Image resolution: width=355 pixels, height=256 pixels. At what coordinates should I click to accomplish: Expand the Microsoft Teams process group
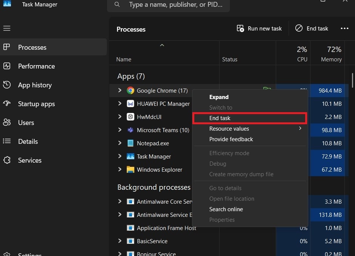click(120, 130)
